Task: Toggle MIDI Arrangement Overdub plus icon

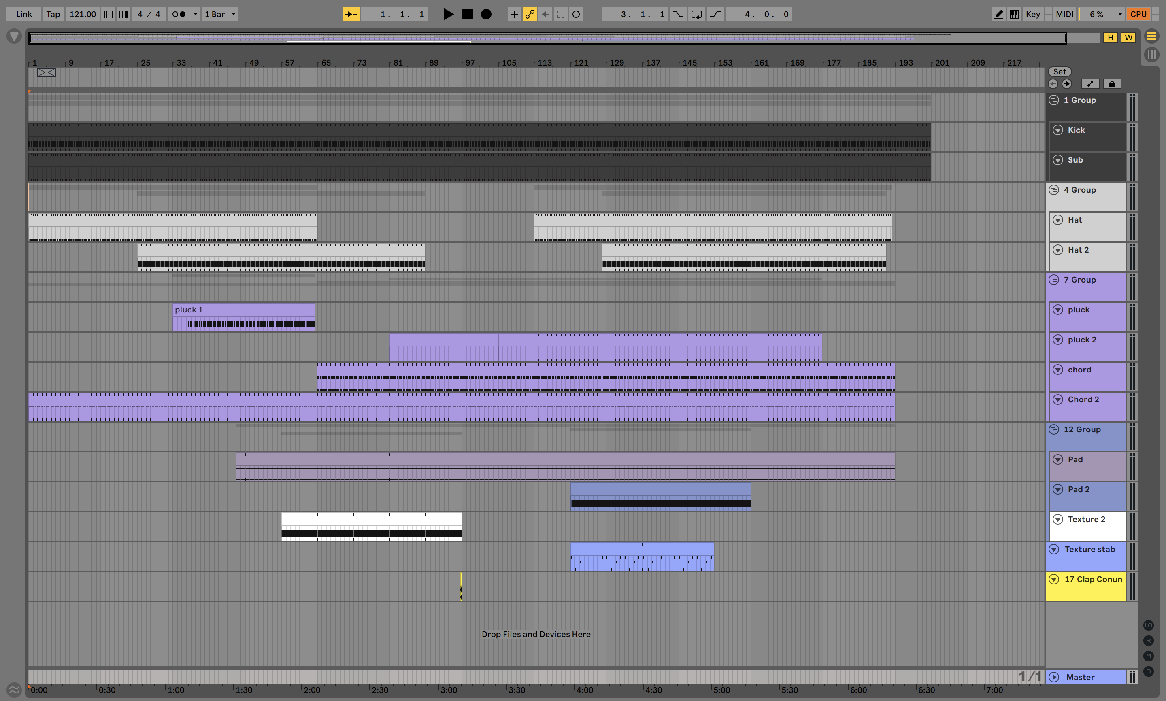Action: (x=514, y=14)
